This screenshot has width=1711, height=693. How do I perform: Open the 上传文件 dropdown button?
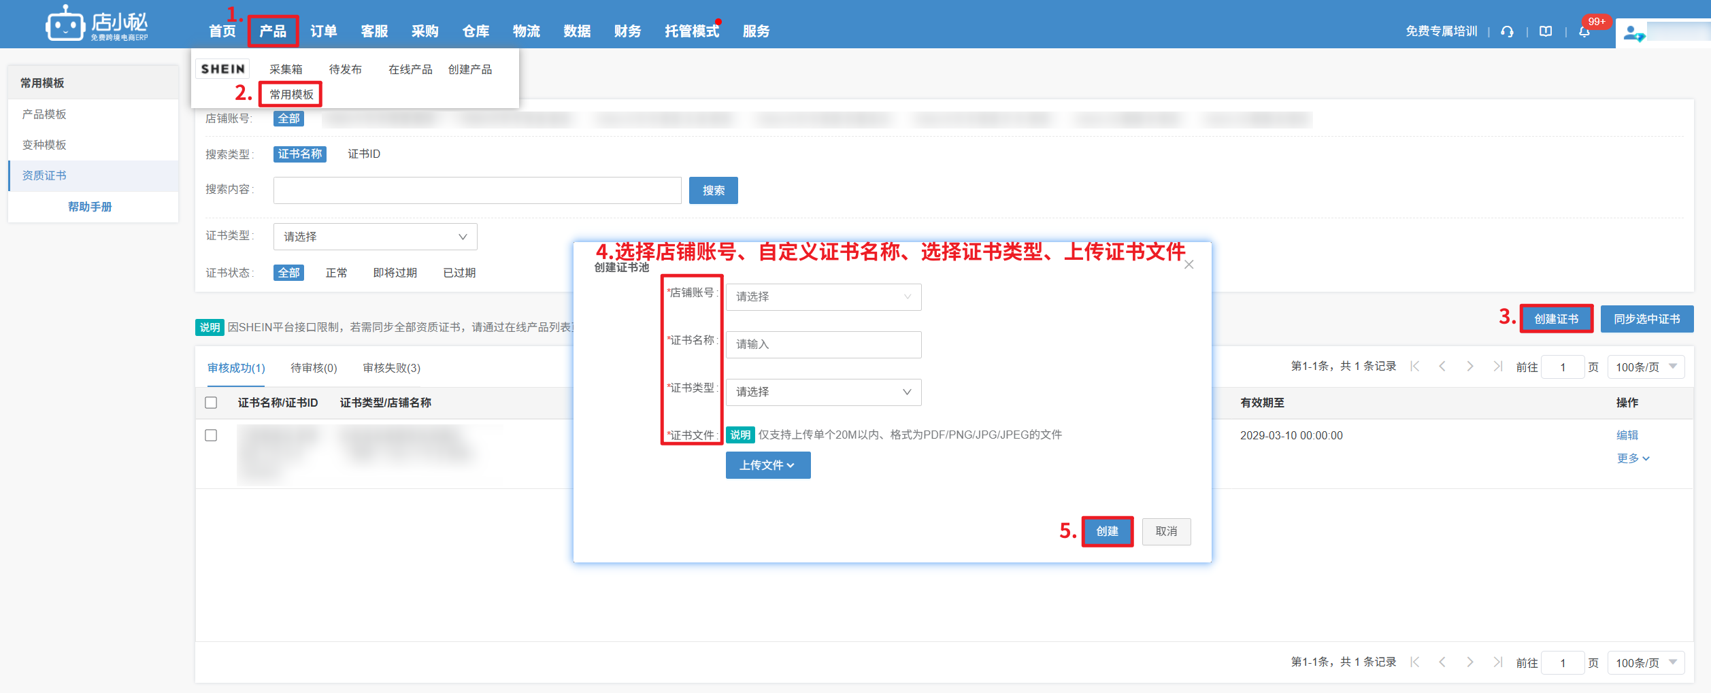[x=767, y=465]
